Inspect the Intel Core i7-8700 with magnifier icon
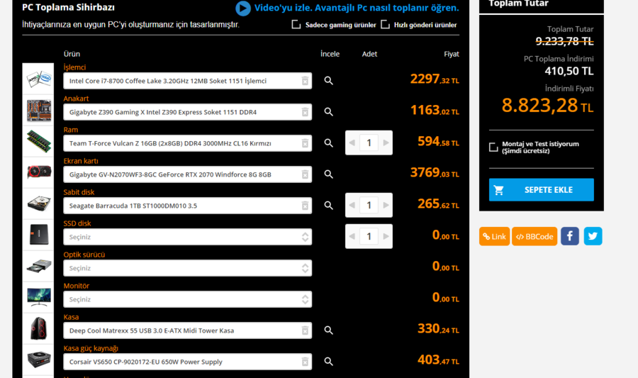The width and height of the screenshot is (638, 378). tap(328, 81)
